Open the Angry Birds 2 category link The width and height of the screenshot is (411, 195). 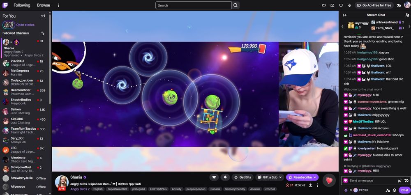coord(80,189)
